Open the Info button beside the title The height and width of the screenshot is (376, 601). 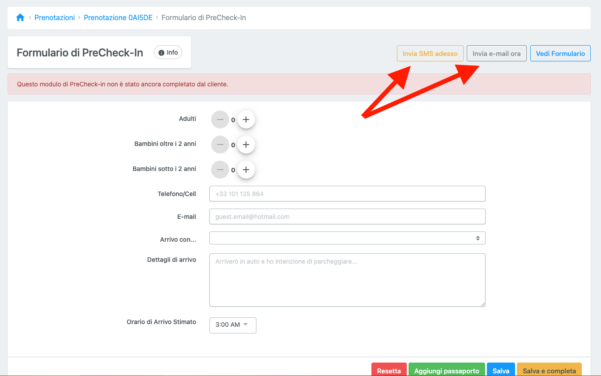pyautogui.click(x=168, y=53)
